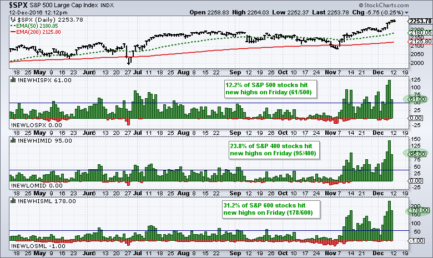Select the !NEWLOSPX 0.00 indicator label

(37, 125)
